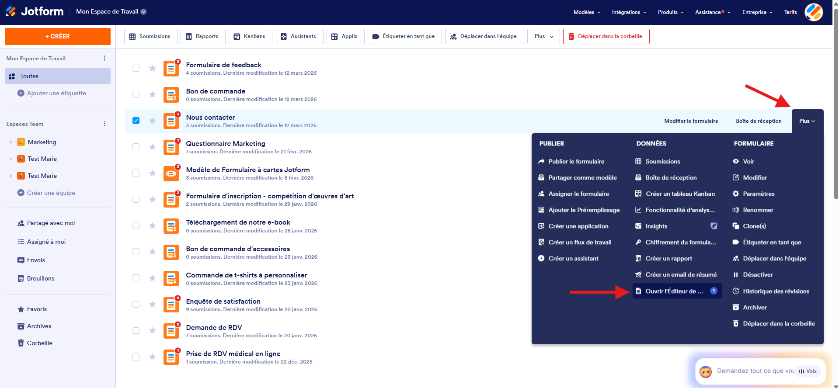Viewport: 839px width, 388px height.
Task: Check the Bon de commande checkbox
Action: pyautogui.click(x=136, y=94)
